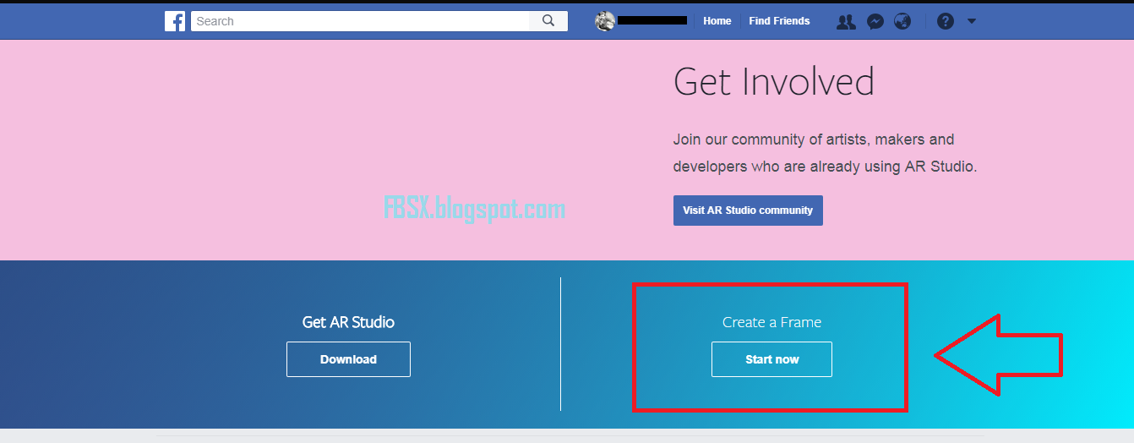Open the profile picture thumbnail
1134x443 pixels.
click(x=605, y=21)
